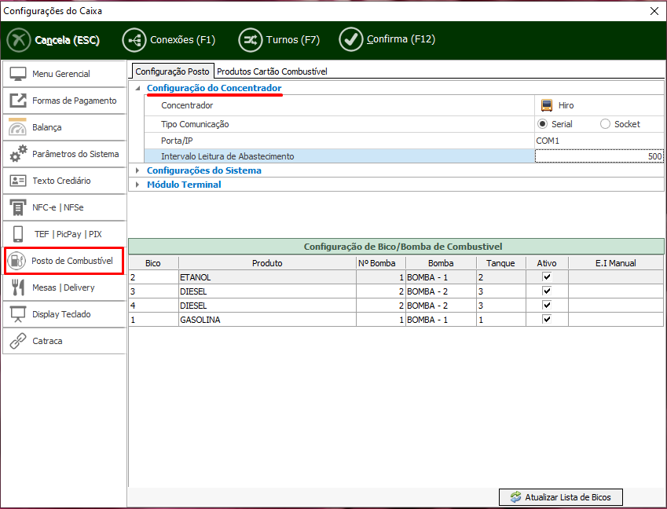The width and height of the screenshot is (667, 509).
Task: Toggle Ativo checkbox for GASOLINA row
Action: click(x=547, y=320)
